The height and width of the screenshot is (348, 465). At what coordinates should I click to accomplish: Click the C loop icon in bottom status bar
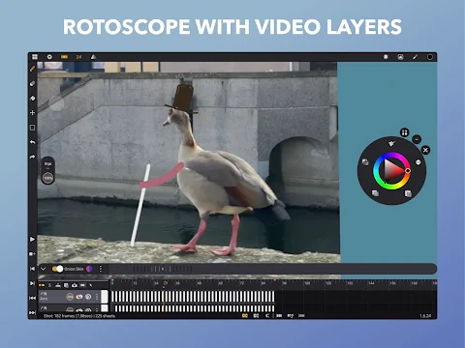click(267, 316)
